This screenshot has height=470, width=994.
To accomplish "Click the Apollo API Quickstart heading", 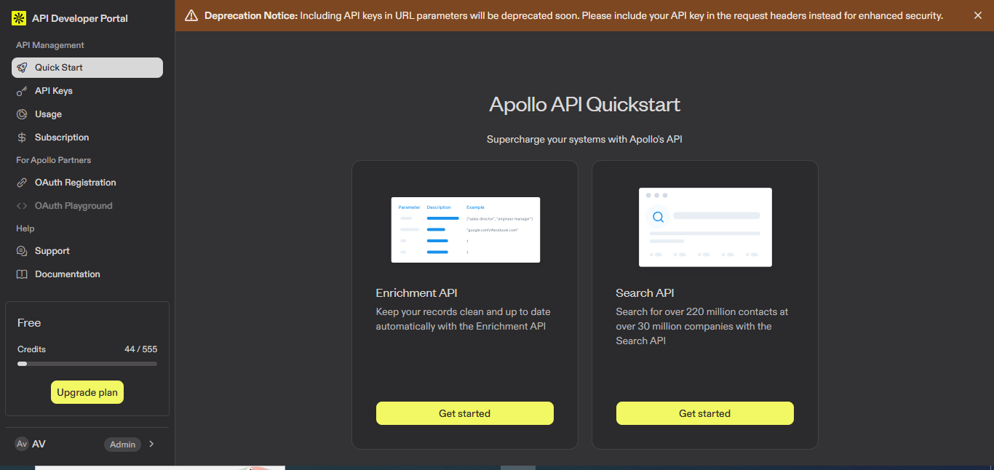I will [x=585, y=104].
